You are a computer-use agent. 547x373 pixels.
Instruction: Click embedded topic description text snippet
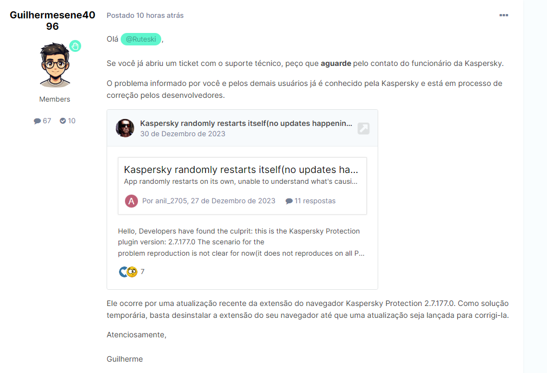coord(241,182)
